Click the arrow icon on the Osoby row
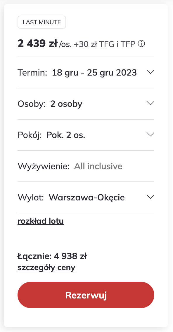This screenshot has height=332, width=173. coord(150,103)
